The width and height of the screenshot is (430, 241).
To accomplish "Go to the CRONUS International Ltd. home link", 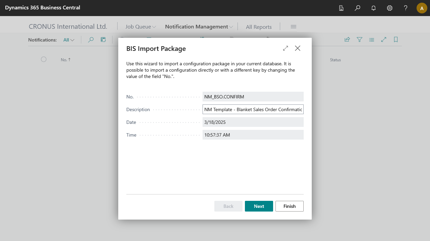I will (x=68, y=26).
